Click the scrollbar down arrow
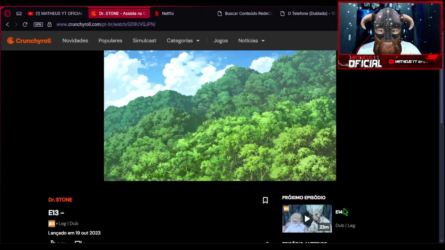The height and width of the screenshot is (250, 445). point(442,240)
